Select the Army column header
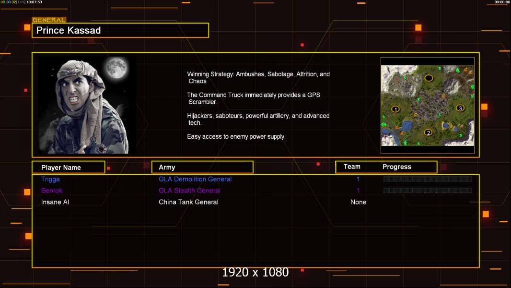The width and height of the screenshot is (511, 288). (x=202, y=168)
